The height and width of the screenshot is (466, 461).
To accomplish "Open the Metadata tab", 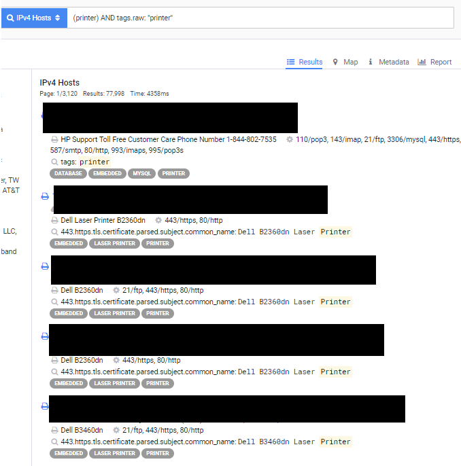I will pos(388,62).
